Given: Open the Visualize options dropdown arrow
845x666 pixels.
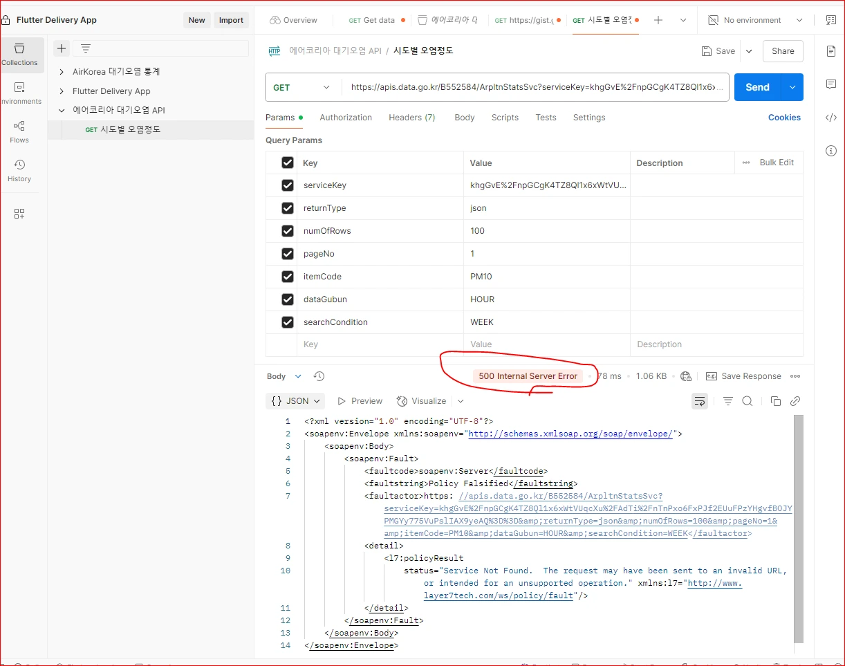Looking at the screenshot, I should point(461,401).
